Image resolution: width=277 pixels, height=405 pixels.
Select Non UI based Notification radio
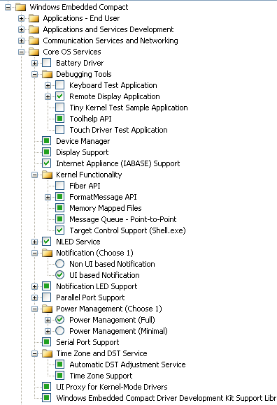(59, 264)
